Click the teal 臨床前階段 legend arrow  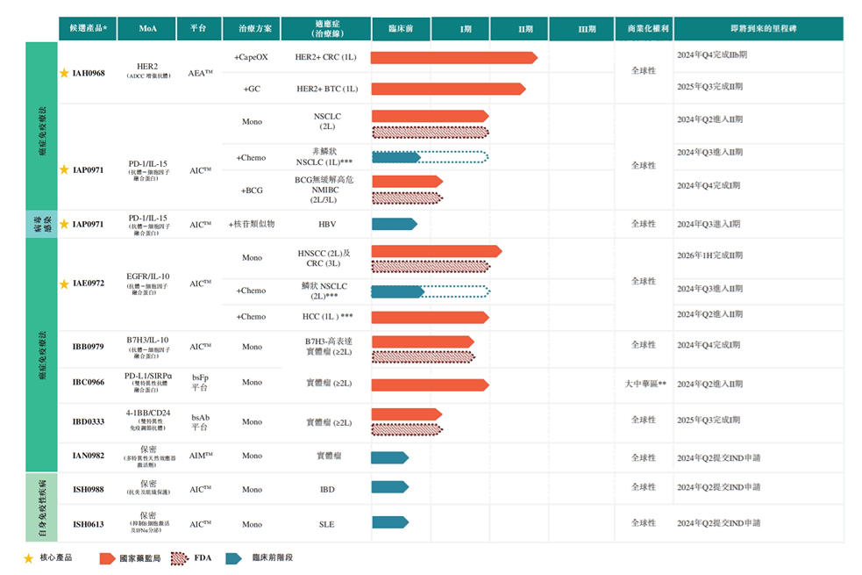(x=233, y=558)
